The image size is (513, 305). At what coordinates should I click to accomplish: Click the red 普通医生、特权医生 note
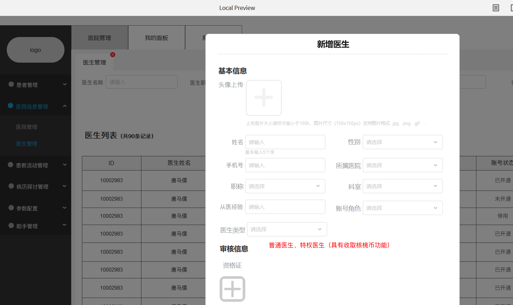(329, 245)
